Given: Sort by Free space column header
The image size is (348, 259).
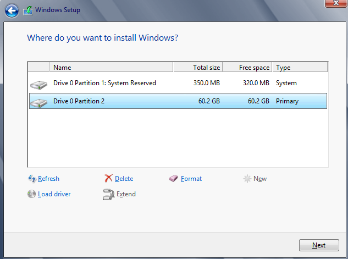Looking at the screenshot, I should coord(247,67).
